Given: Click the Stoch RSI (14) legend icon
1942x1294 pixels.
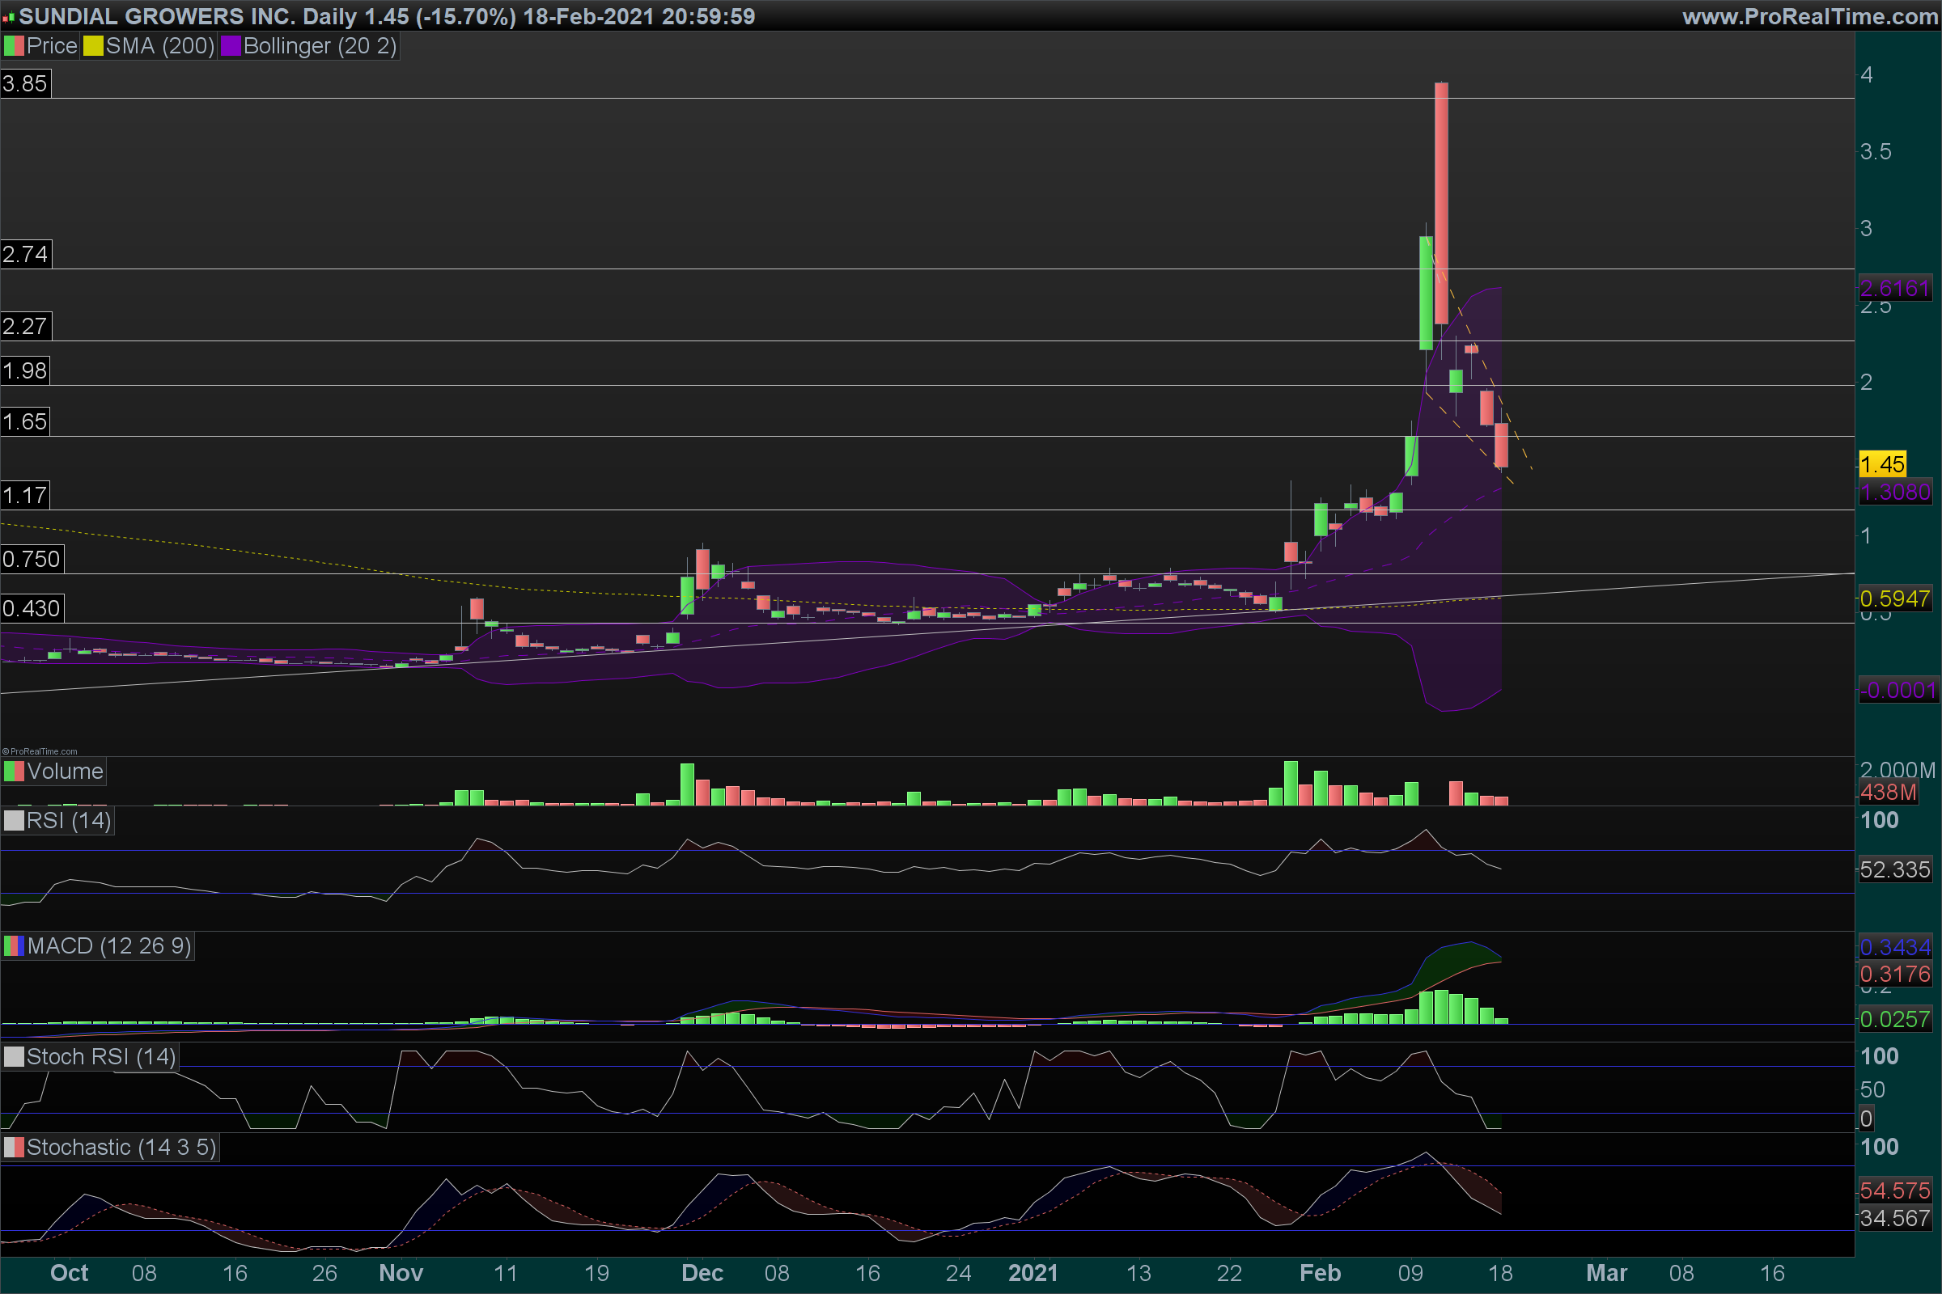Looking at the screenshot, I should (x=14, y=1057).
